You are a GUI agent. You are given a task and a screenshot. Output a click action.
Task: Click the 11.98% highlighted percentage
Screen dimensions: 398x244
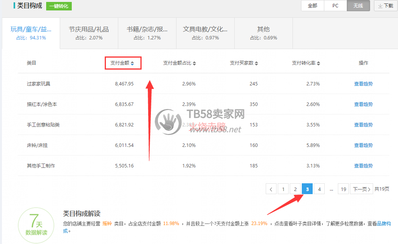pyautogui.click(x=171, y=224)
